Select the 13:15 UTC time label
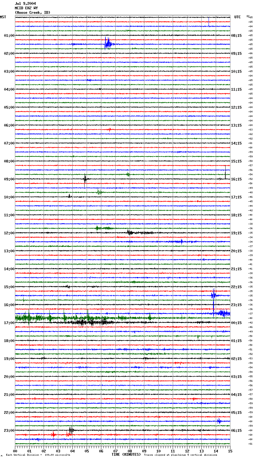 (236, 125)
